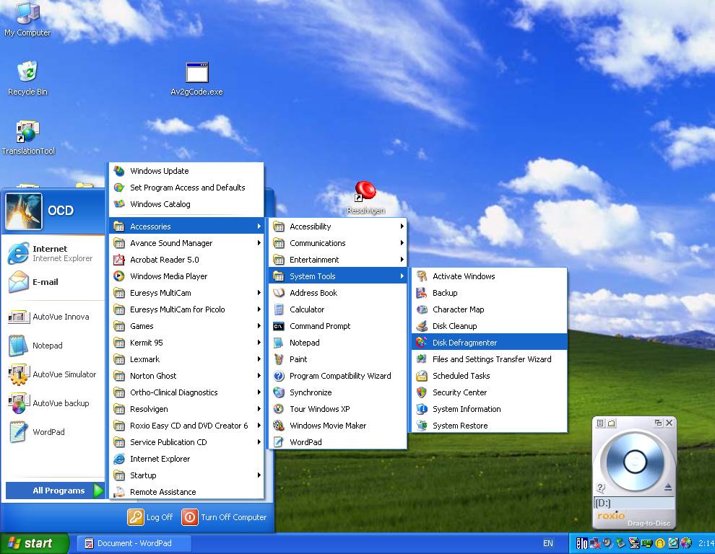Expand the Startup submenu
Image resolution: width=715 pixels, height=554 pixels.
(x=187, y=475)
